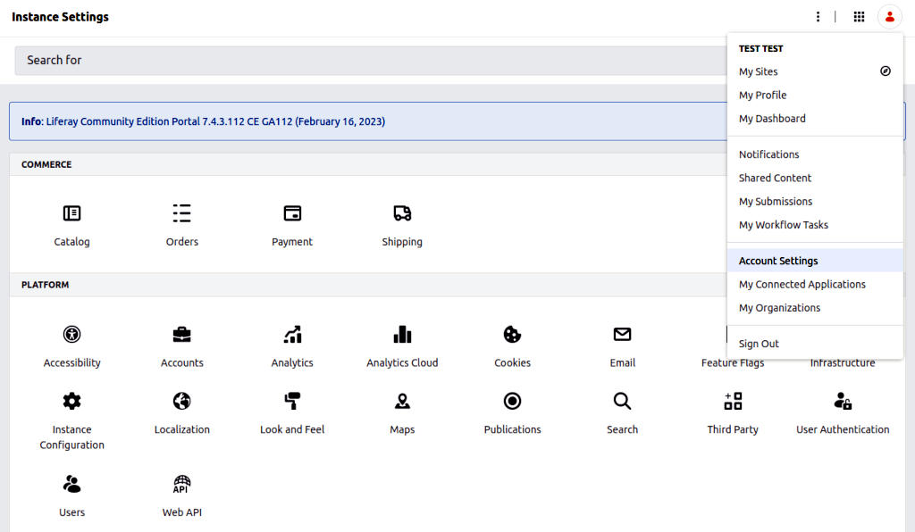This screenshot has width=915, height=532.
Task: Open the applications grid menu icon
Action: [x=859, y=17]
